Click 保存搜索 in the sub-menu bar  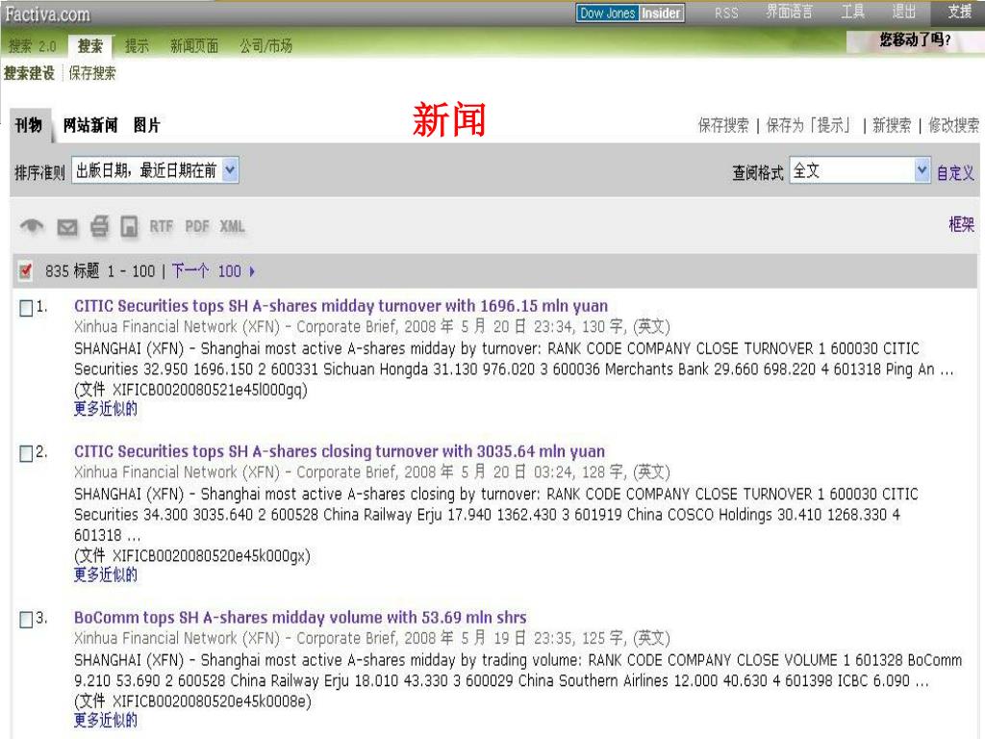tap(92, 73)
